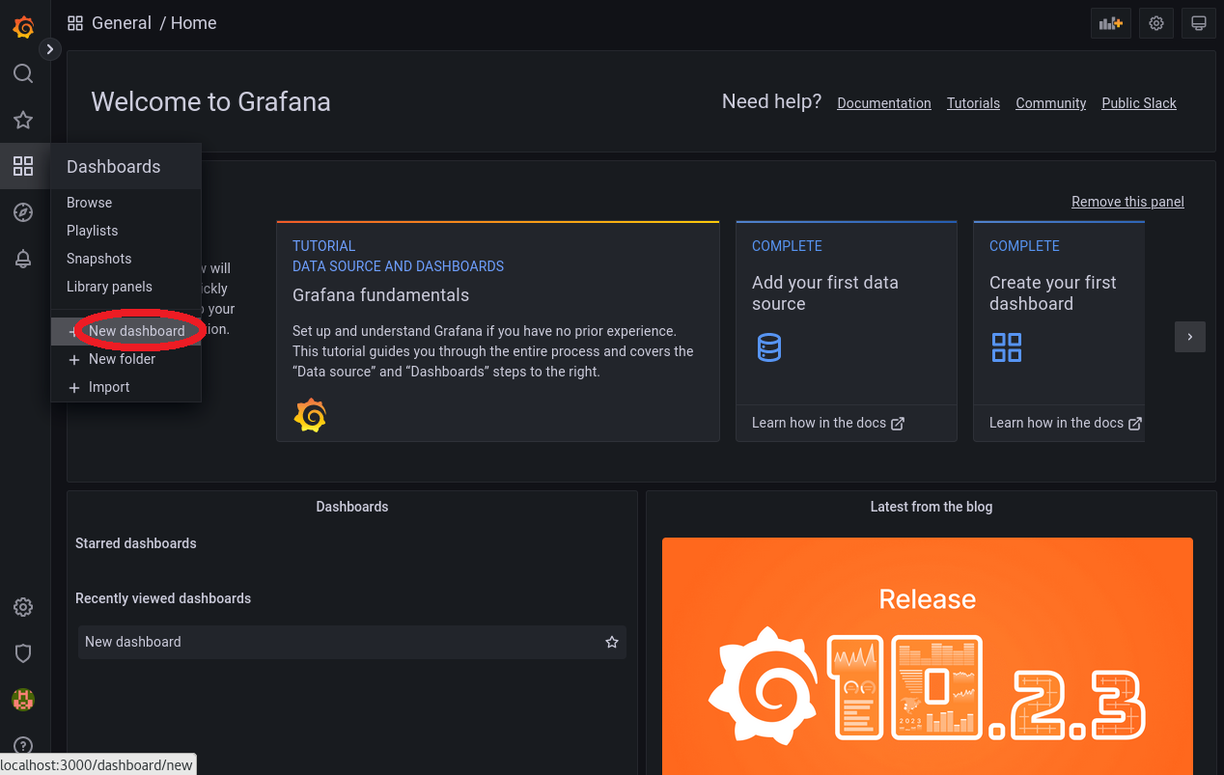Open the Configuration gear in sidebar
Screen dimensions: 1224x775
23,607
